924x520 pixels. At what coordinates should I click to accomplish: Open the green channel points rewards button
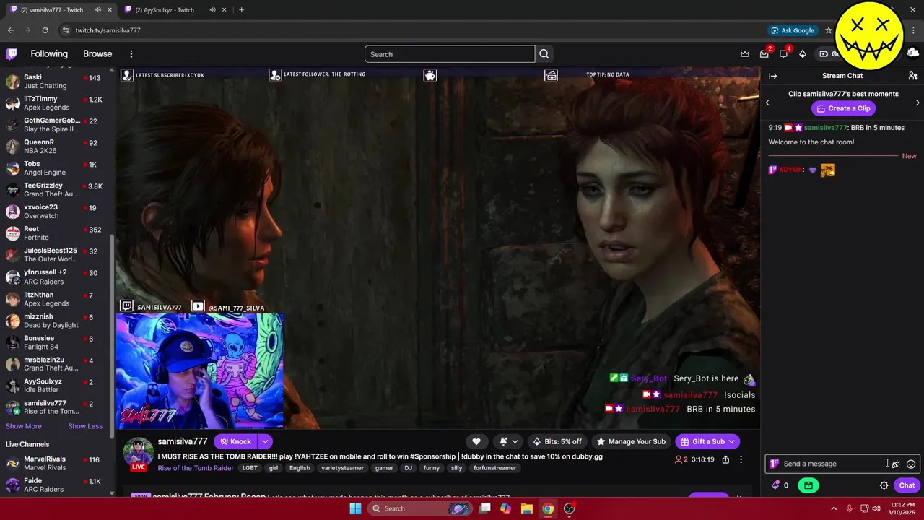pyautogui.click(x=808, y=485)
